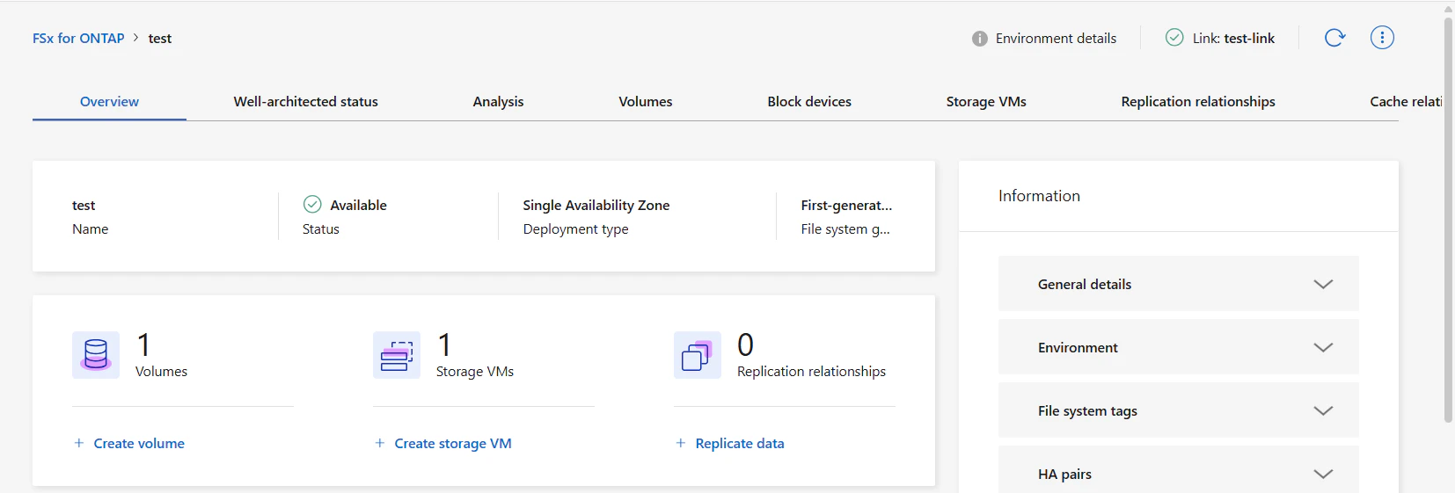Click the FSx for ONTAP breadcrumb link
This screenshot has height=493, width=1455.
78,39
